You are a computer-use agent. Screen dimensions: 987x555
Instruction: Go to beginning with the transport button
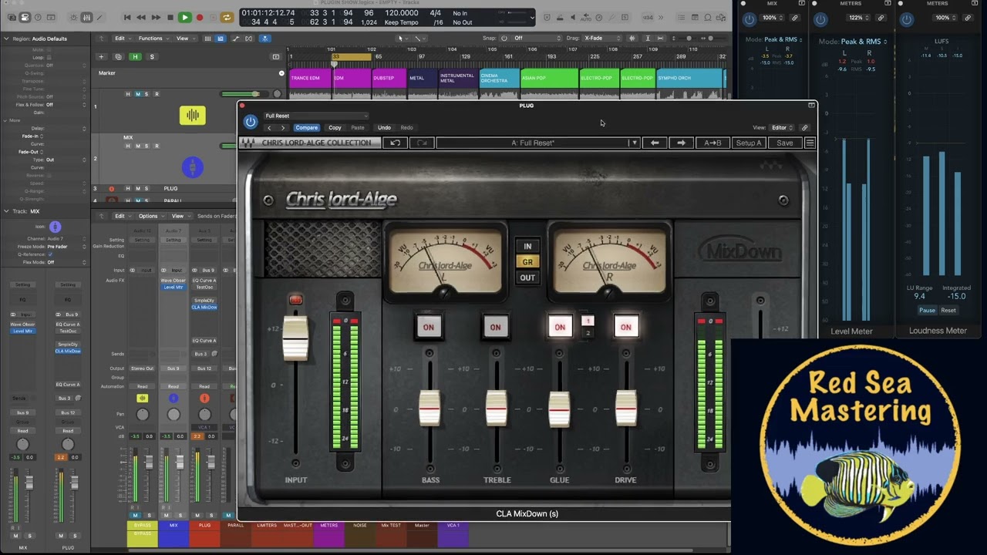click(128, 17)
